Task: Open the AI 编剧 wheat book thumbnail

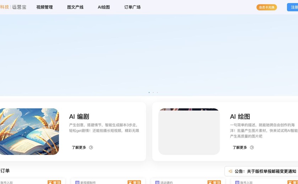Action: (29, 132)
